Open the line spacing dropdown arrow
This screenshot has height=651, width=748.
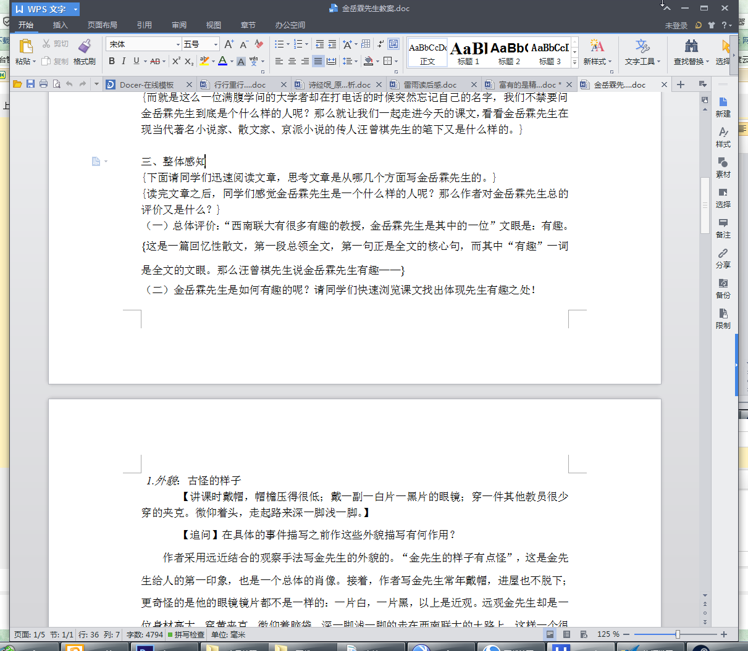(x=356, y=61)
